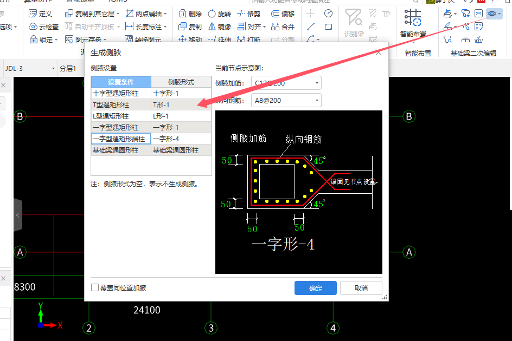Click the 一字形-4 node diagram preview
Viewport: 512px width, 341px height.
(x=299, y=192)
